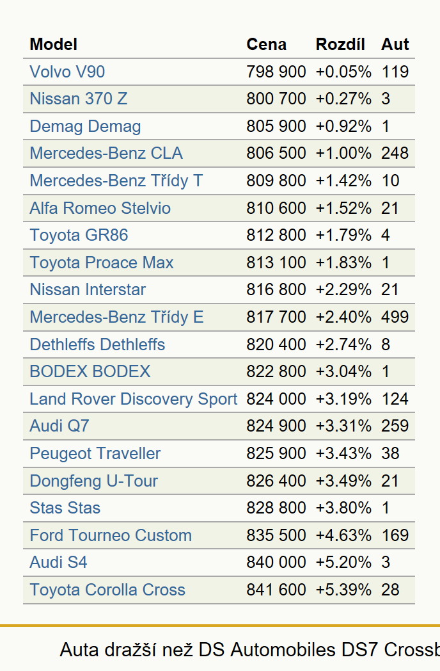Click the Demag Demag model link
This screenshot has width=440, height=671.
point(85,126)
